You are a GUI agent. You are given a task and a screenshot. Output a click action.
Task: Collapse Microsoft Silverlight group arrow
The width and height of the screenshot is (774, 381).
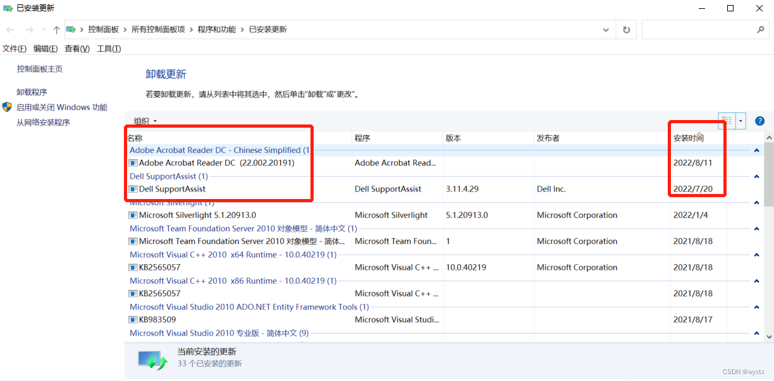(756, 203)
